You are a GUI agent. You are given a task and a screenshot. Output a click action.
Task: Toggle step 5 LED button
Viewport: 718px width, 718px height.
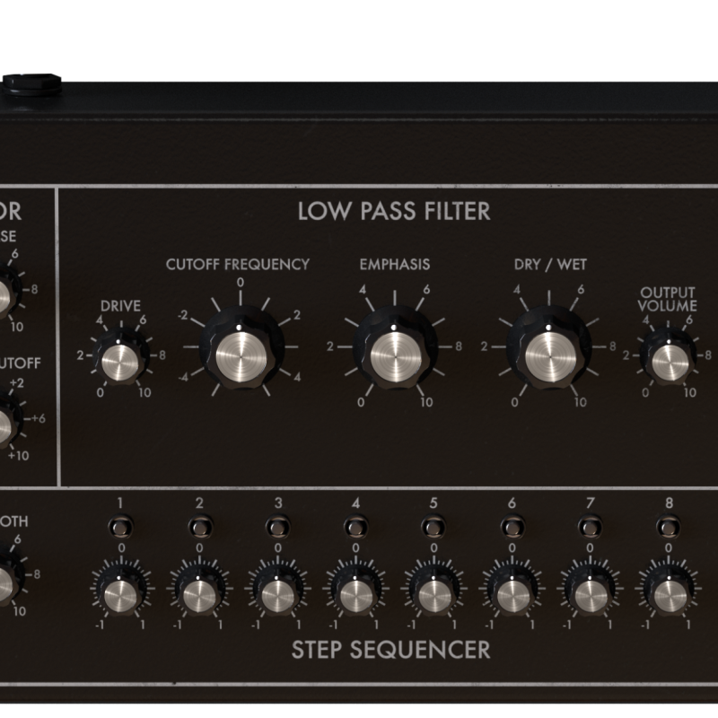point(433,528)
